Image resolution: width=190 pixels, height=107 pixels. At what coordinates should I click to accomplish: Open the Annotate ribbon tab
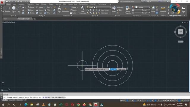pos(21,4)
